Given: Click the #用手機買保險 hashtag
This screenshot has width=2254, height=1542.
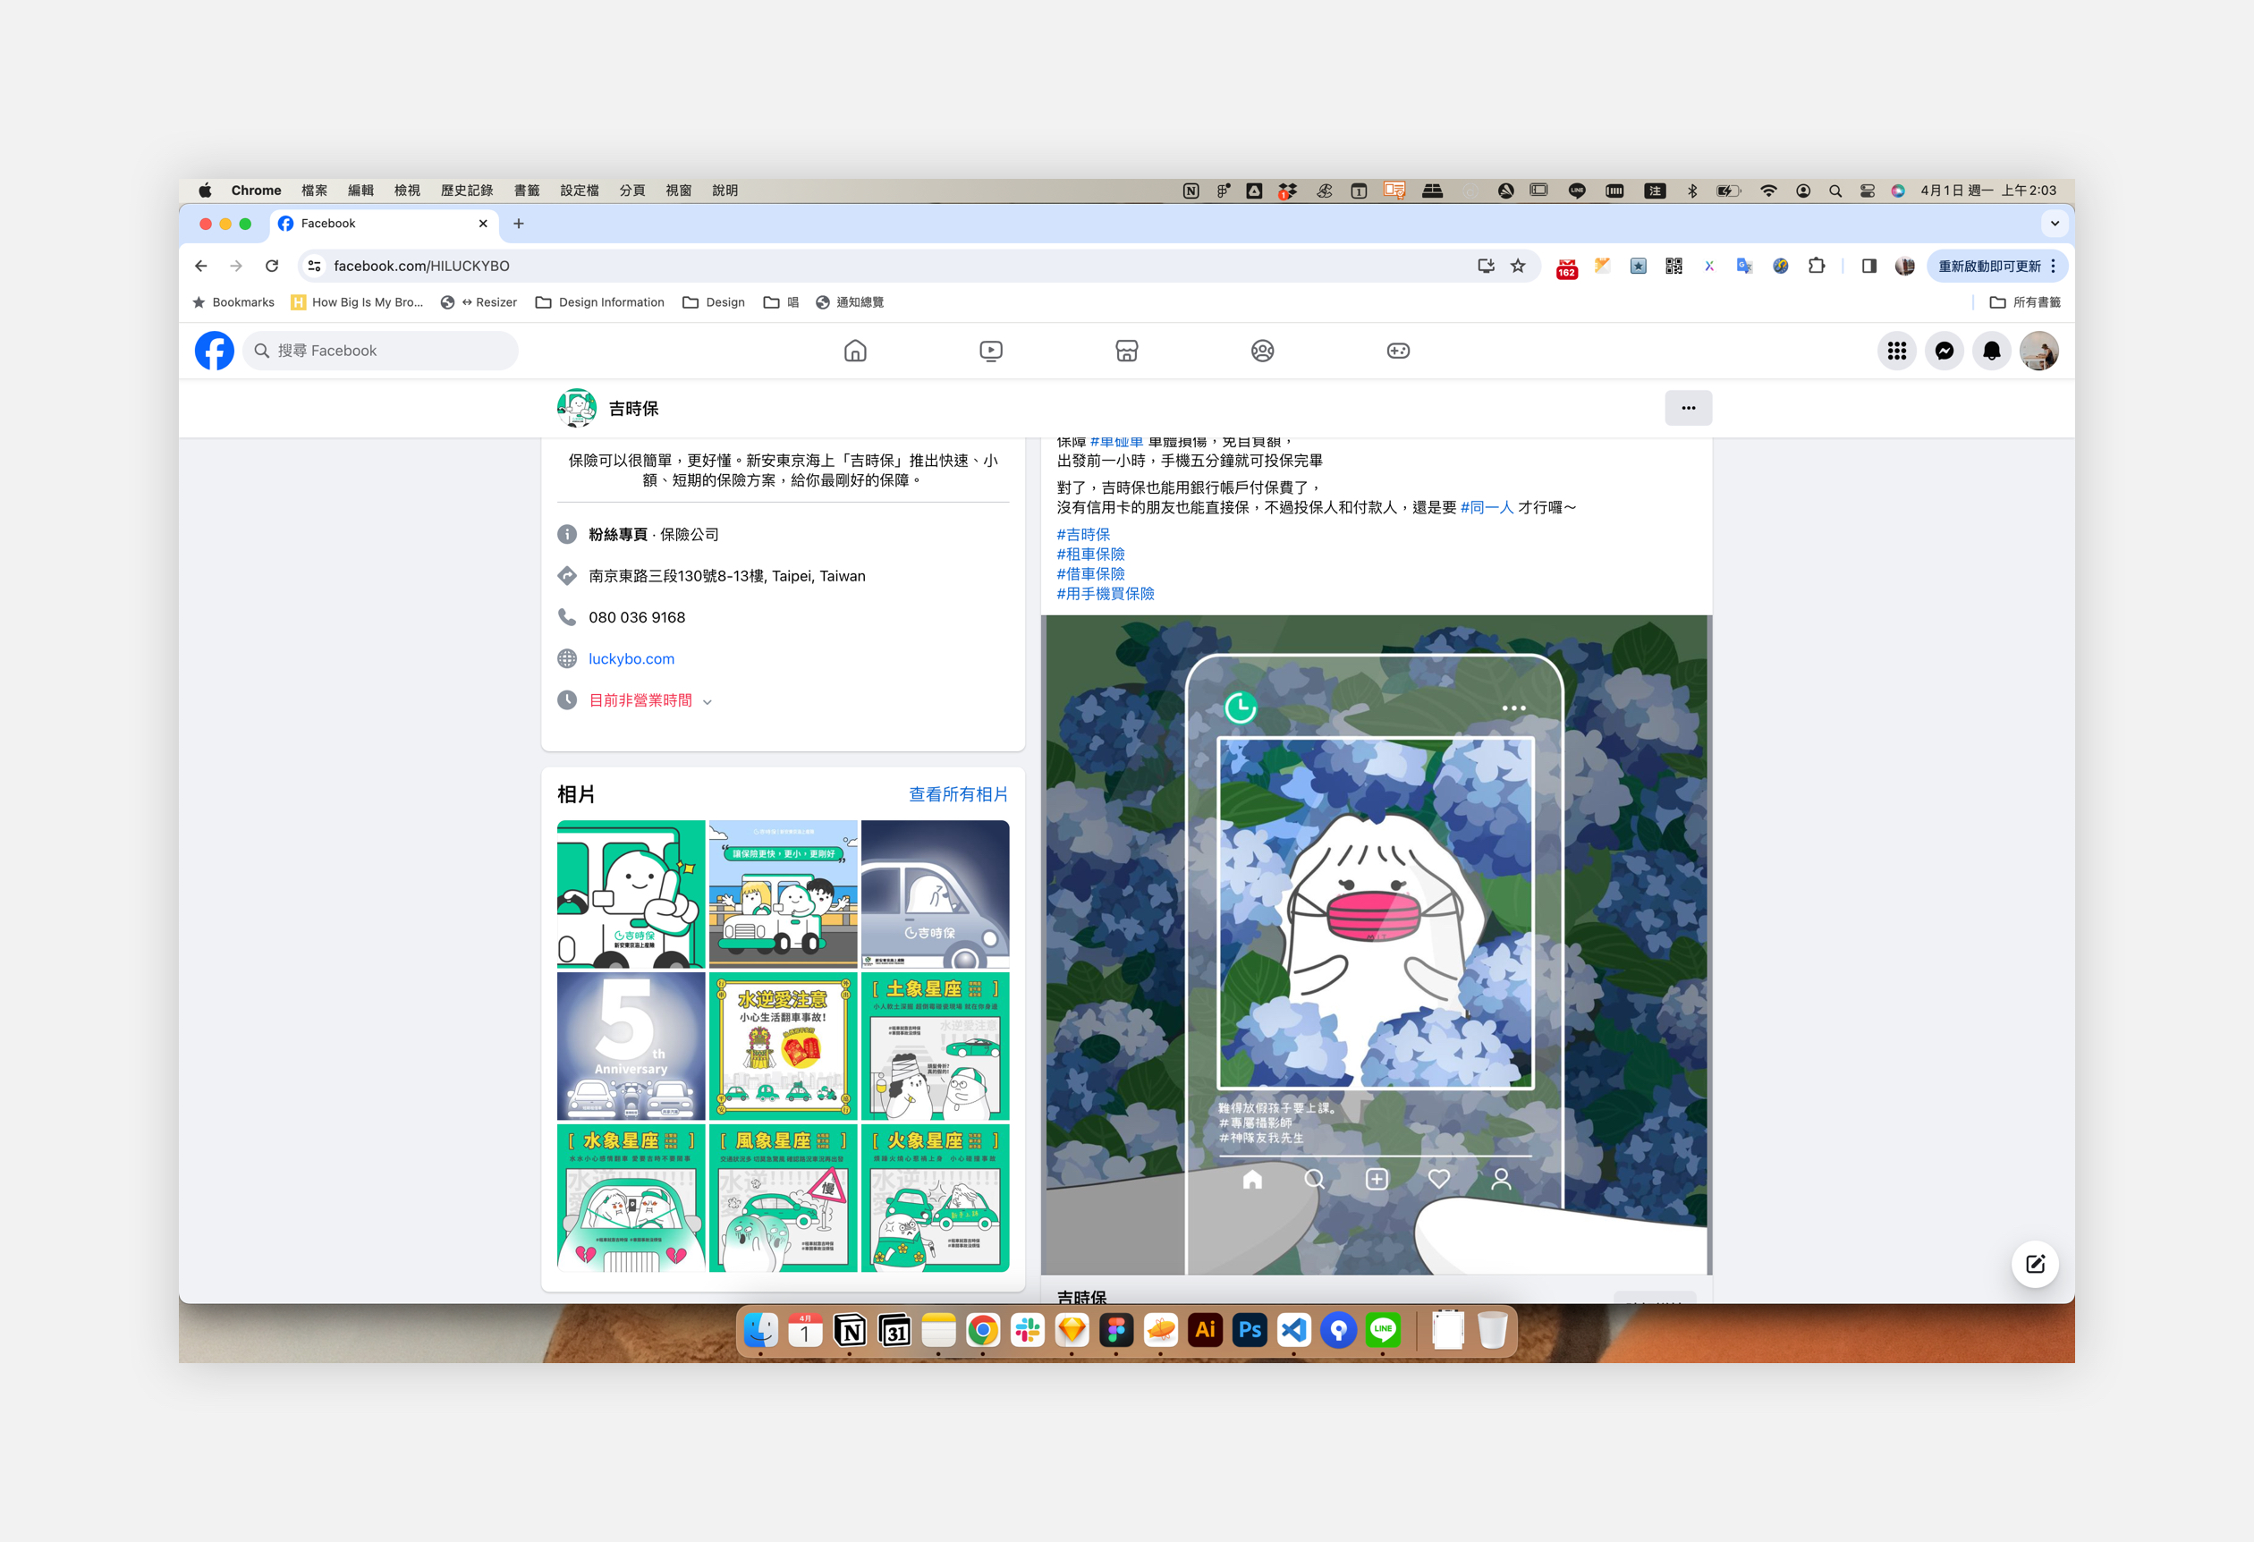Looking at the screenshot, I should (1106, 594).
